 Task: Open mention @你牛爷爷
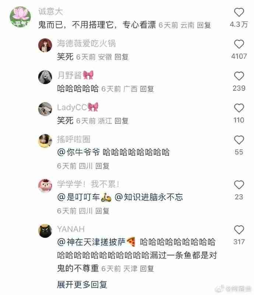point(78,152)
